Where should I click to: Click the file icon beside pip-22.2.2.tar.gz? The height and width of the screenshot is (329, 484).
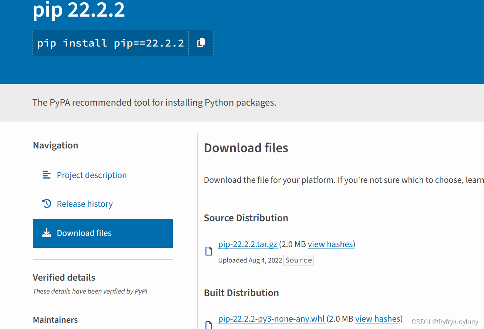tap(209, 251)
